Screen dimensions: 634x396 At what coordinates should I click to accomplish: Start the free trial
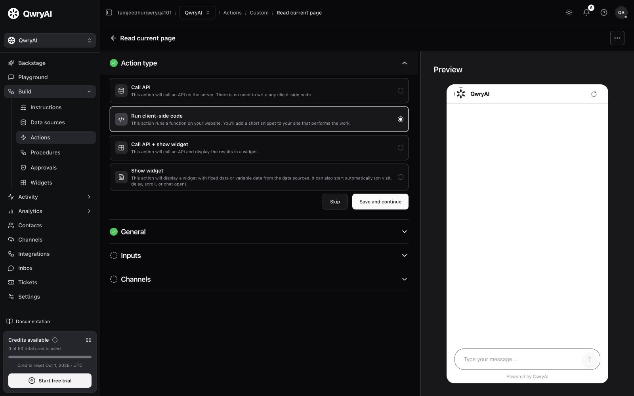[50, 381]
